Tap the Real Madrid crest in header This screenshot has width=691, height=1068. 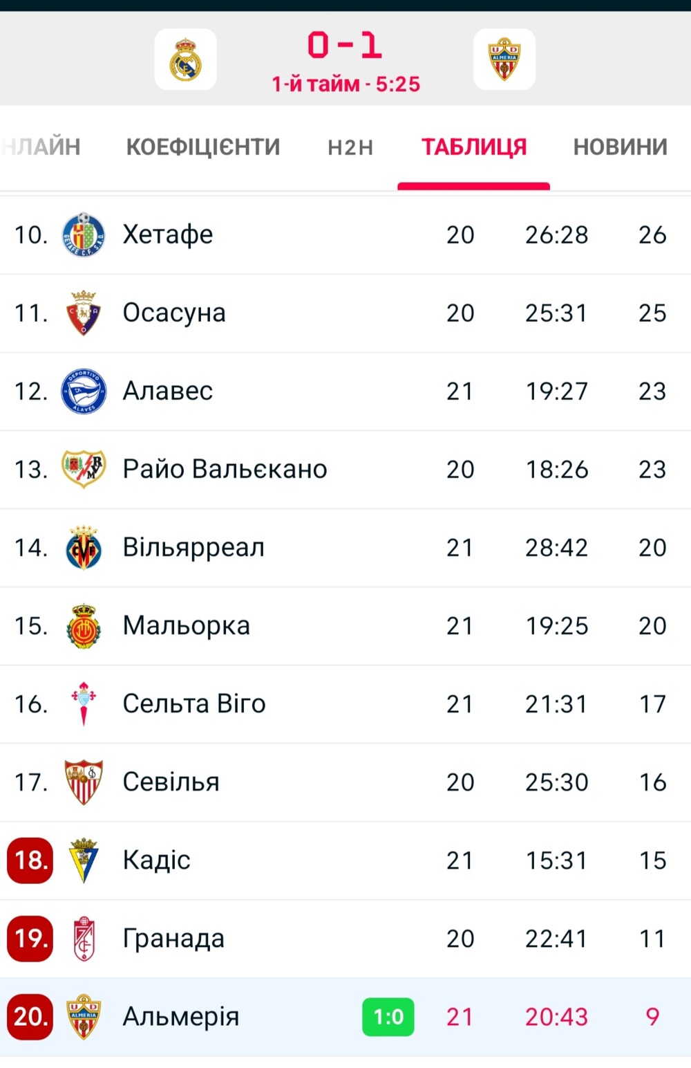pyautogui.click(x=185, y=59)
